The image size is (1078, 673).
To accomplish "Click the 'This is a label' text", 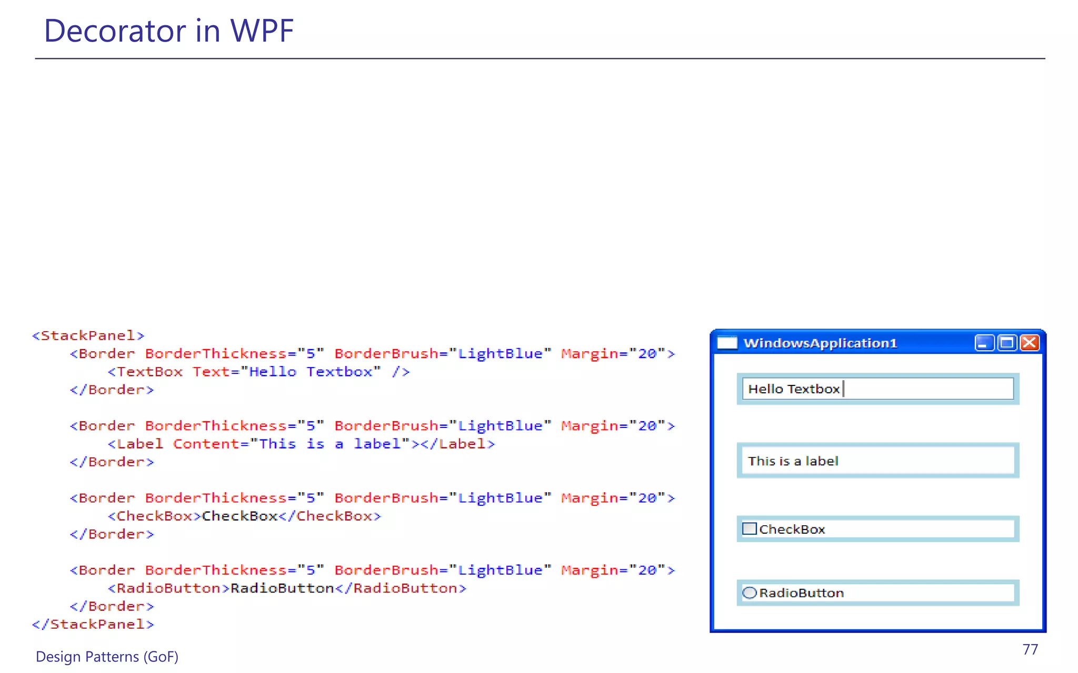I will [x=793, y=461].
